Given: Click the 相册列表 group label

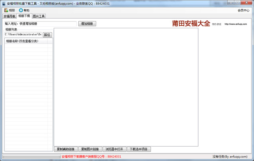Looking at the screenshot, I should (11, 30).
